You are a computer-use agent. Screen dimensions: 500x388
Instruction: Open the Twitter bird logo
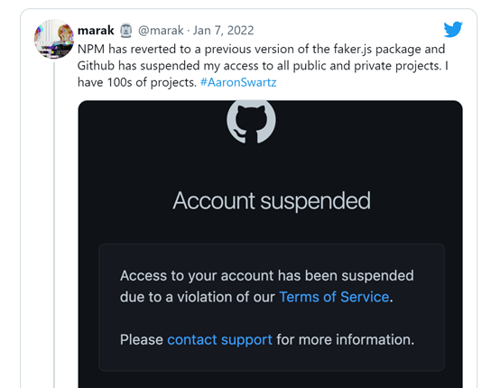(x=453, y=30)
